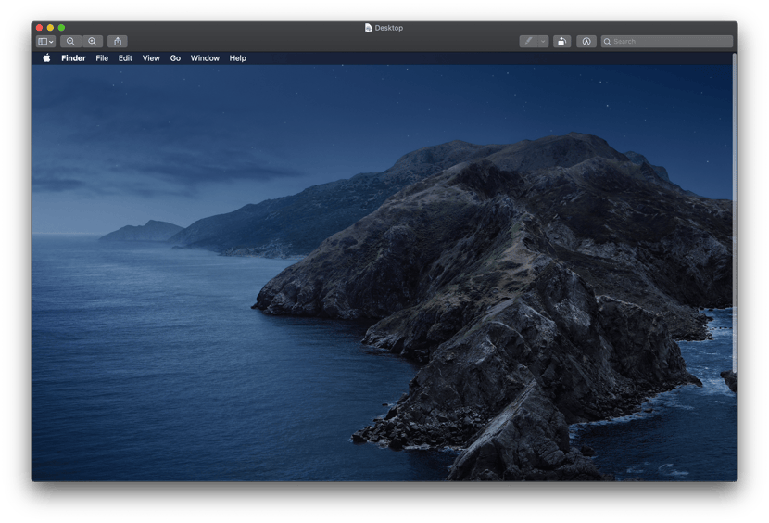The image size is (769, 523).
Task: Open the Share toolbar button
Action: coord(118,41)
